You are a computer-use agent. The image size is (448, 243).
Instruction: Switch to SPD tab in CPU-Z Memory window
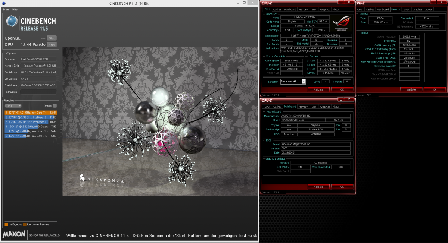[x=406, y=9]
